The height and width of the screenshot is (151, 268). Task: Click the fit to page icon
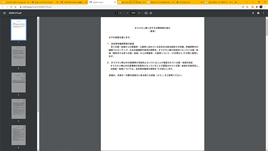tap(146, 13)
